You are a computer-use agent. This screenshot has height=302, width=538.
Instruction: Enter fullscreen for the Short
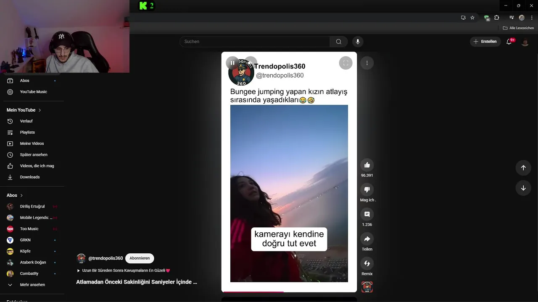(345, 63)
